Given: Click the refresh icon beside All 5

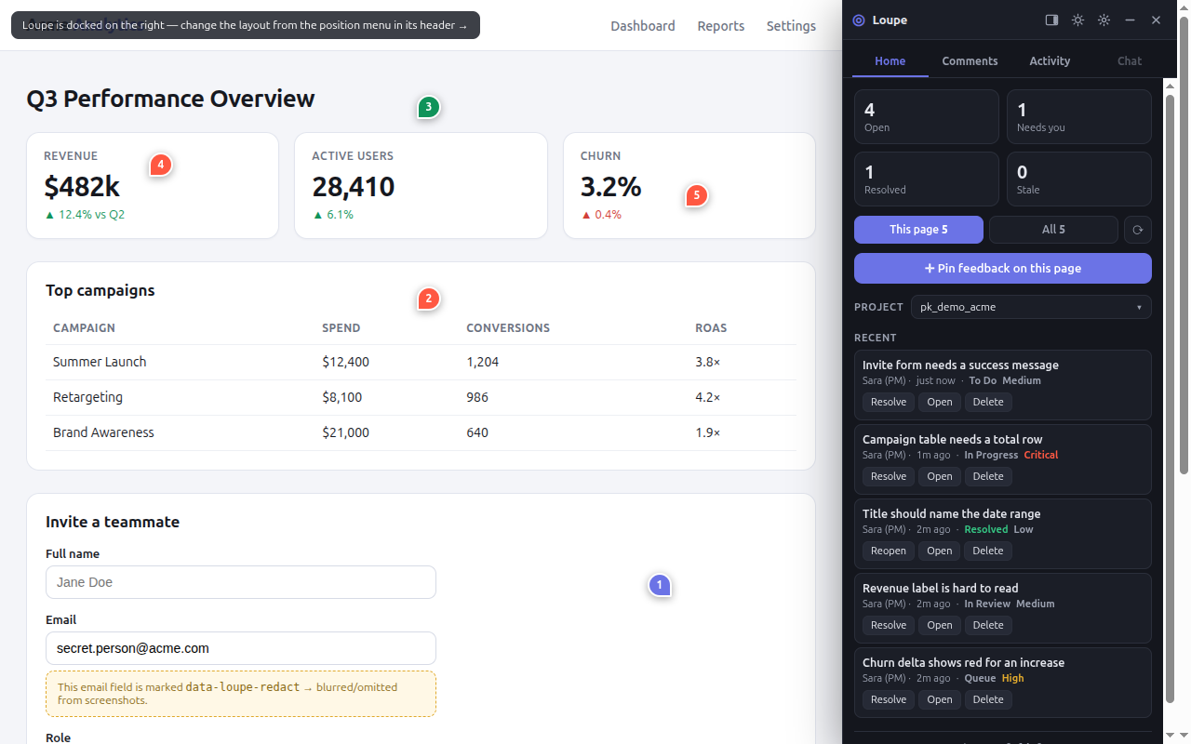Looking at the screenshot, I should click(1137, 230).
